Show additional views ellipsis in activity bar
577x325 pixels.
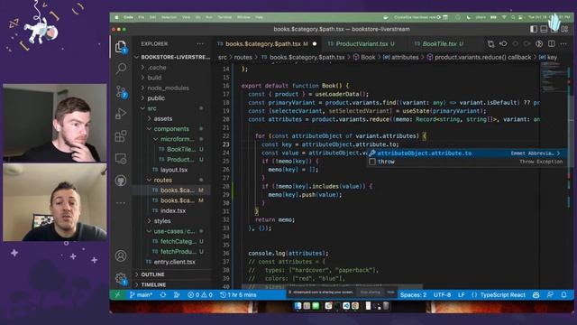pyautogui.click(x=121, y=202)
